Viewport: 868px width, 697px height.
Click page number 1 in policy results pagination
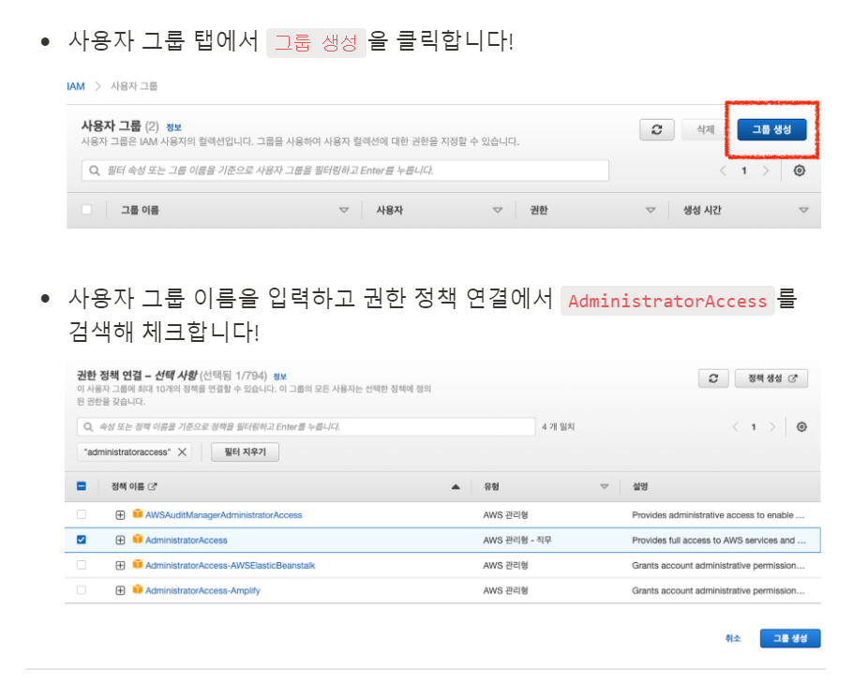point(754,426)
